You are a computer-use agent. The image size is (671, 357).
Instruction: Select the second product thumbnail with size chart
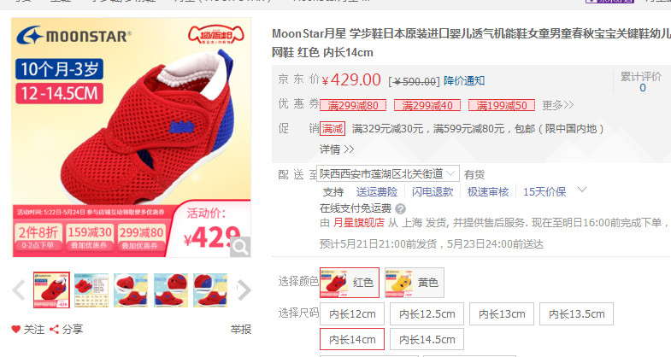click(x=91, y=290)
